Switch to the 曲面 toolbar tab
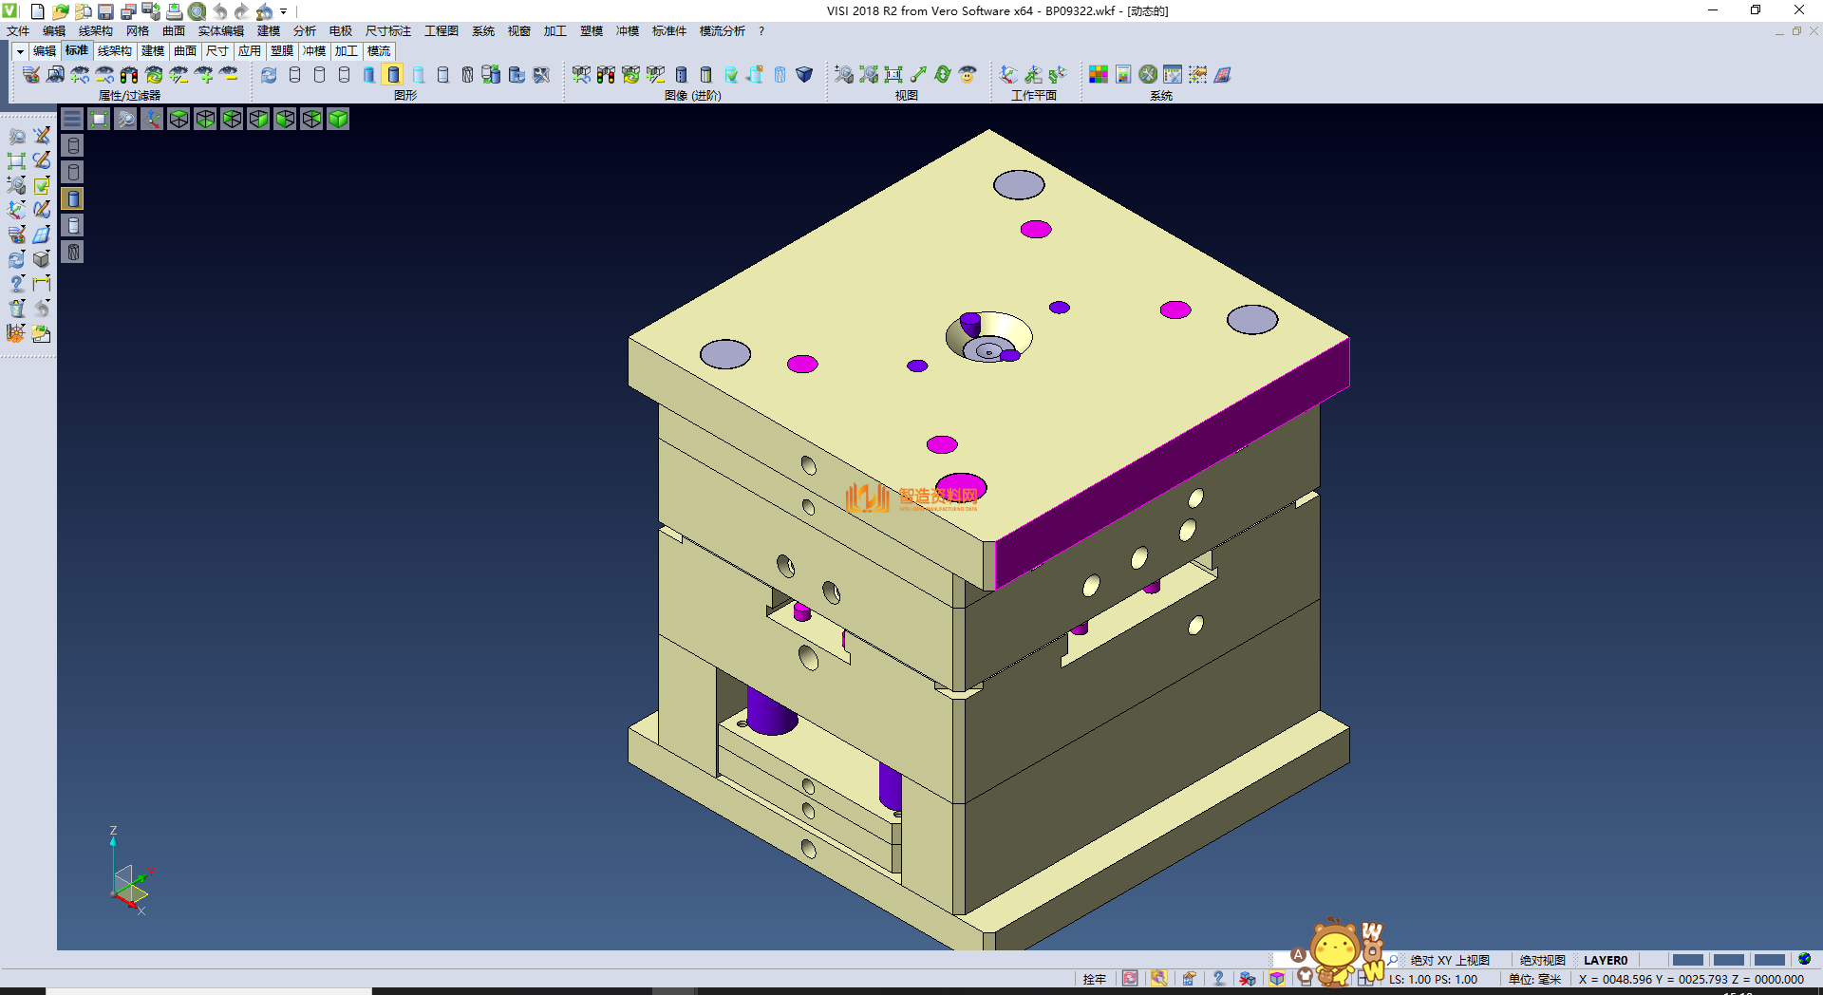The image size is (1823, 995). point(185,51)
